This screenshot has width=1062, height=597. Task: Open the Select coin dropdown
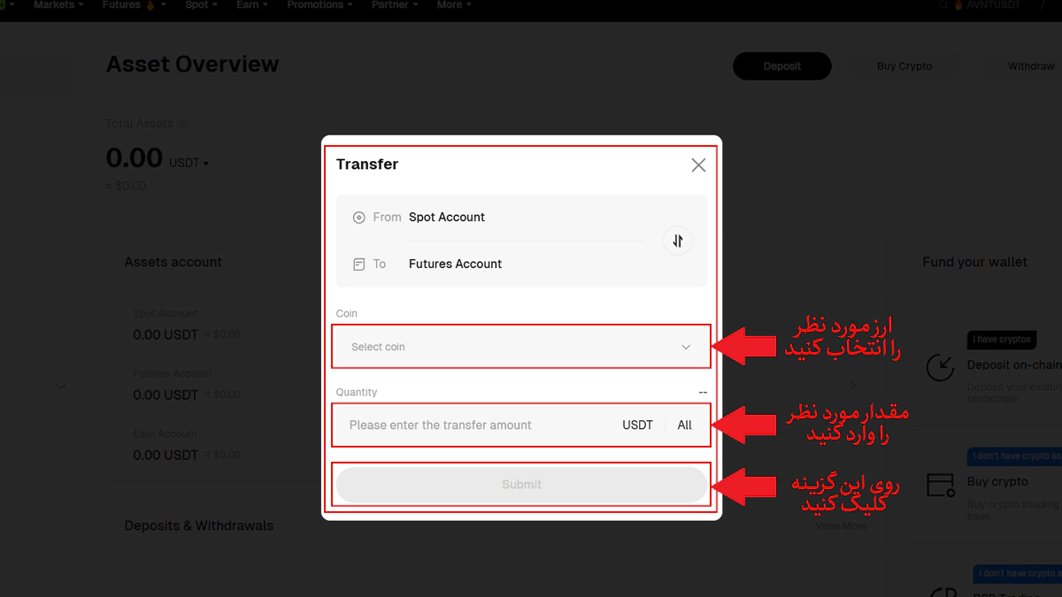520,347
